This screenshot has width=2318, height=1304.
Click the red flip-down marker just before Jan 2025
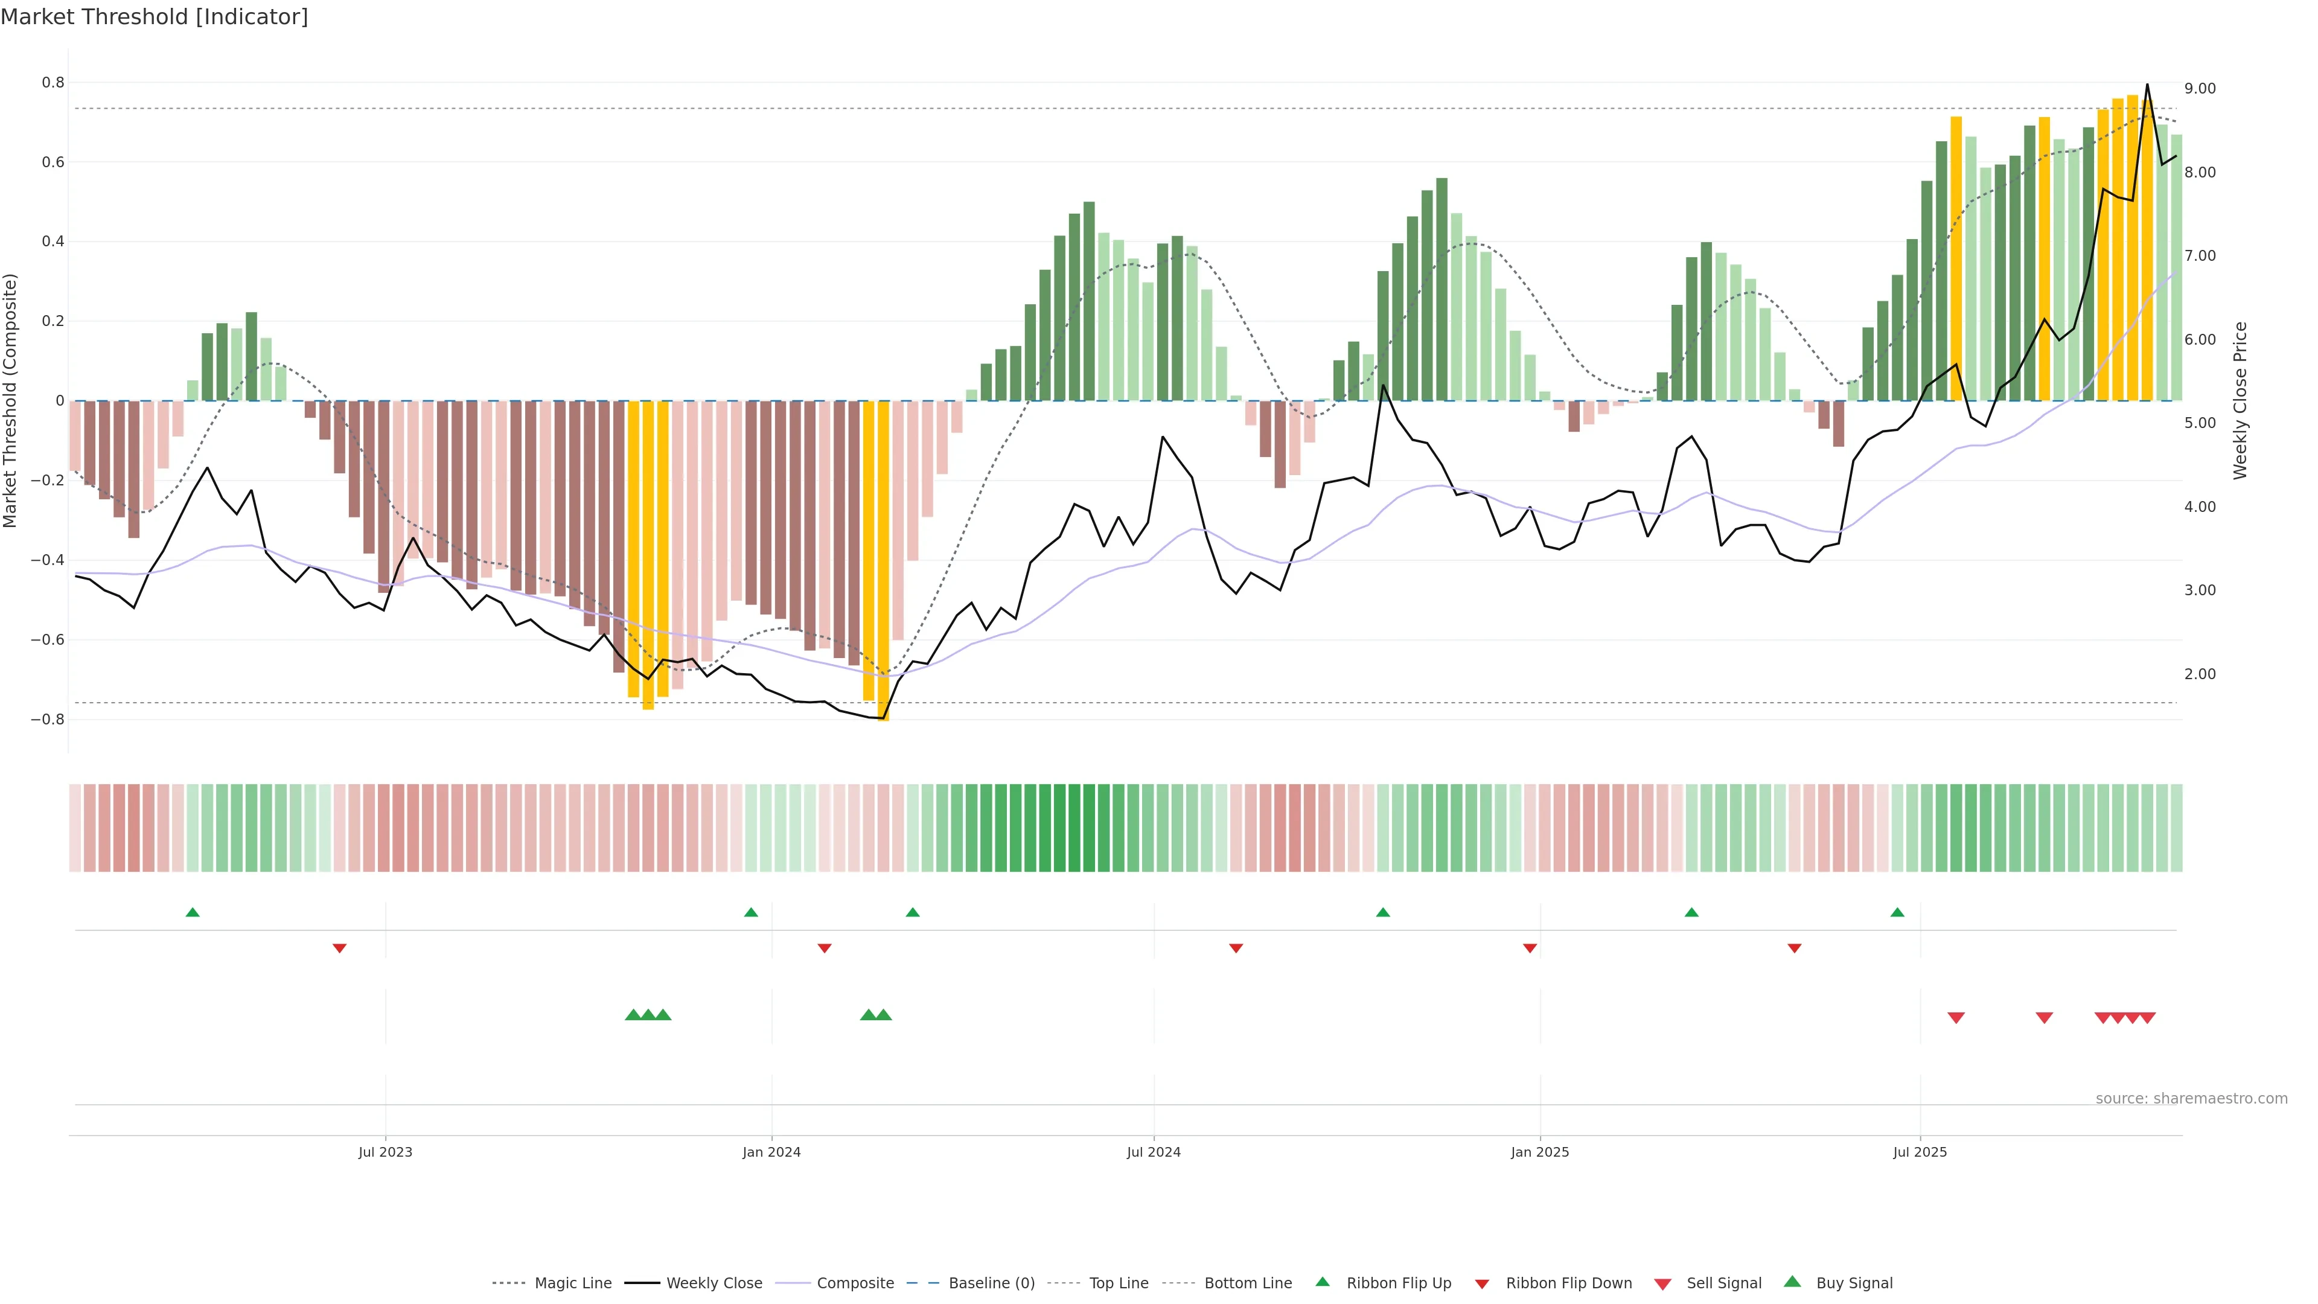[x=1530, y=948]
